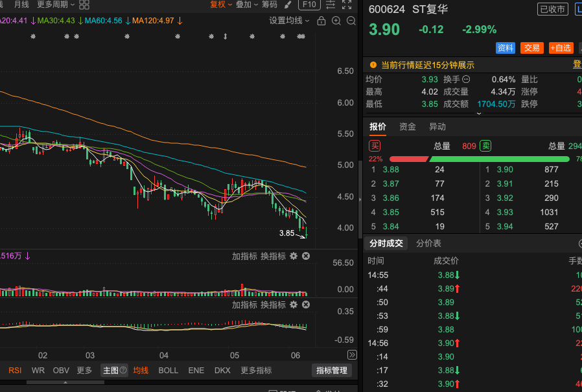Enter fullscreen chart mode
The image size is (582, 392).
347,5
